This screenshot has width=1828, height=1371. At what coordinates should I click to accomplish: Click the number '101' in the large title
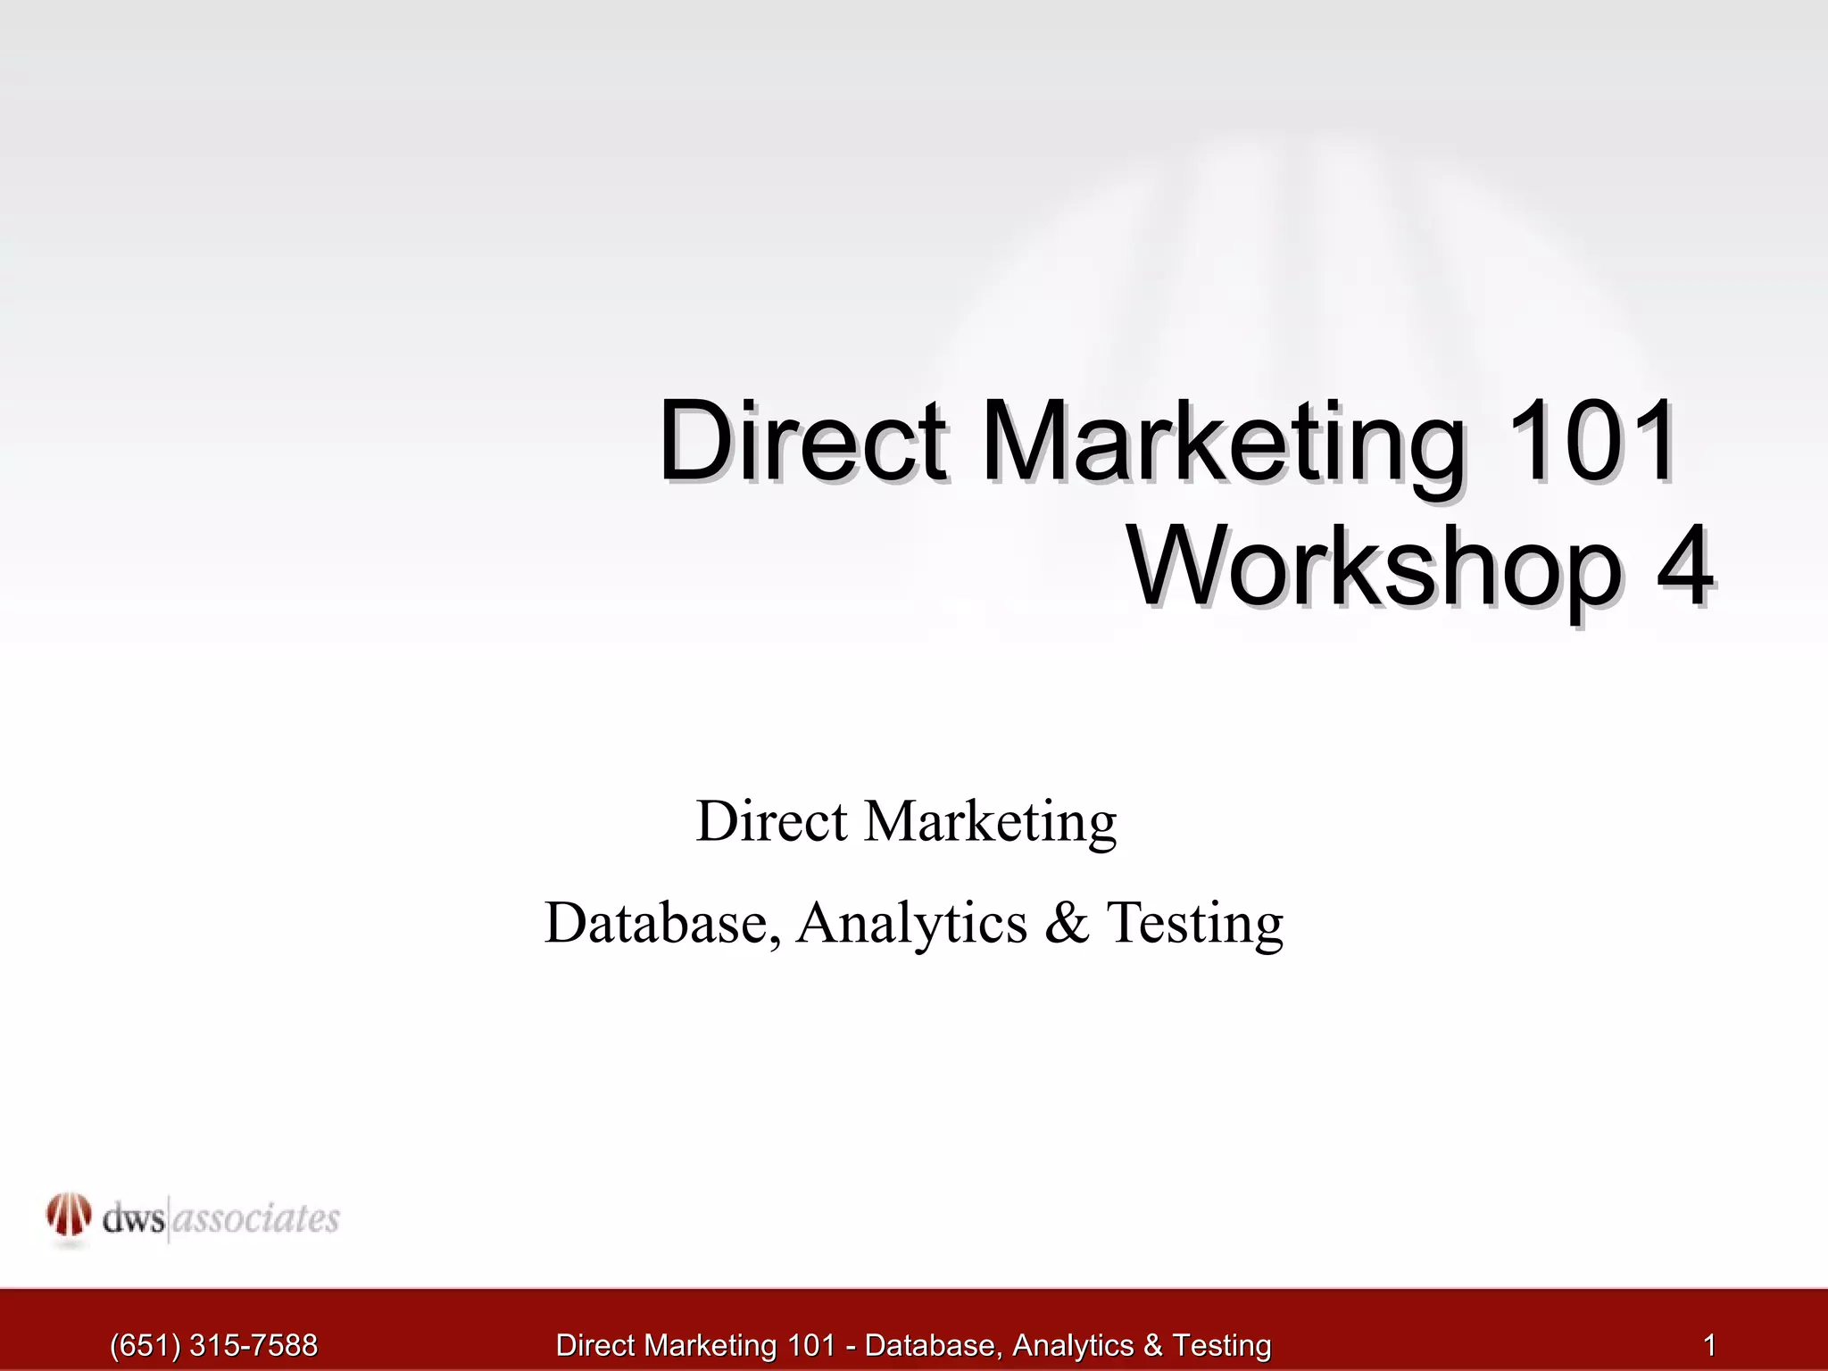[x=1591, y=441]
